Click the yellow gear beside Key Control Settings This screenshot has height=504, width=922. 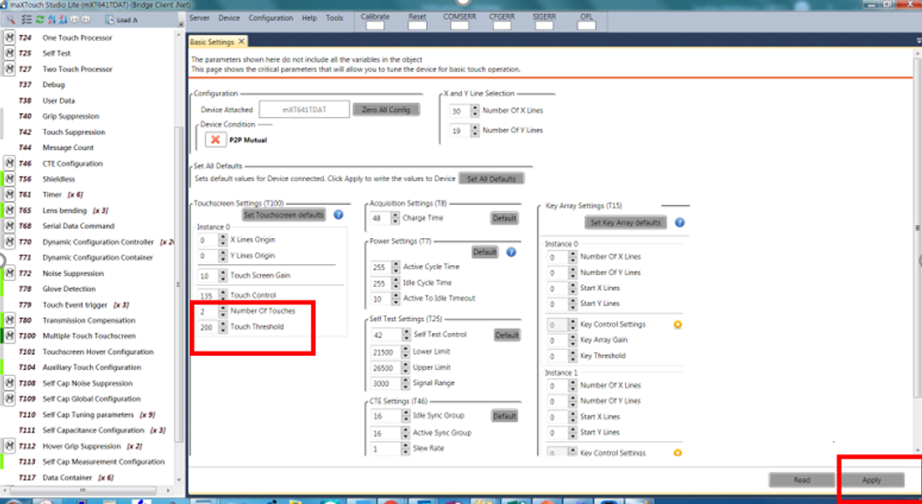coord(678,324)
